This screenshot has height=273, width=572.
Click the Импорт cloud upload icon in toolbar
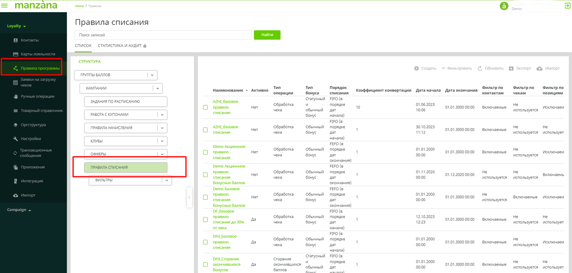coord(540,68)
